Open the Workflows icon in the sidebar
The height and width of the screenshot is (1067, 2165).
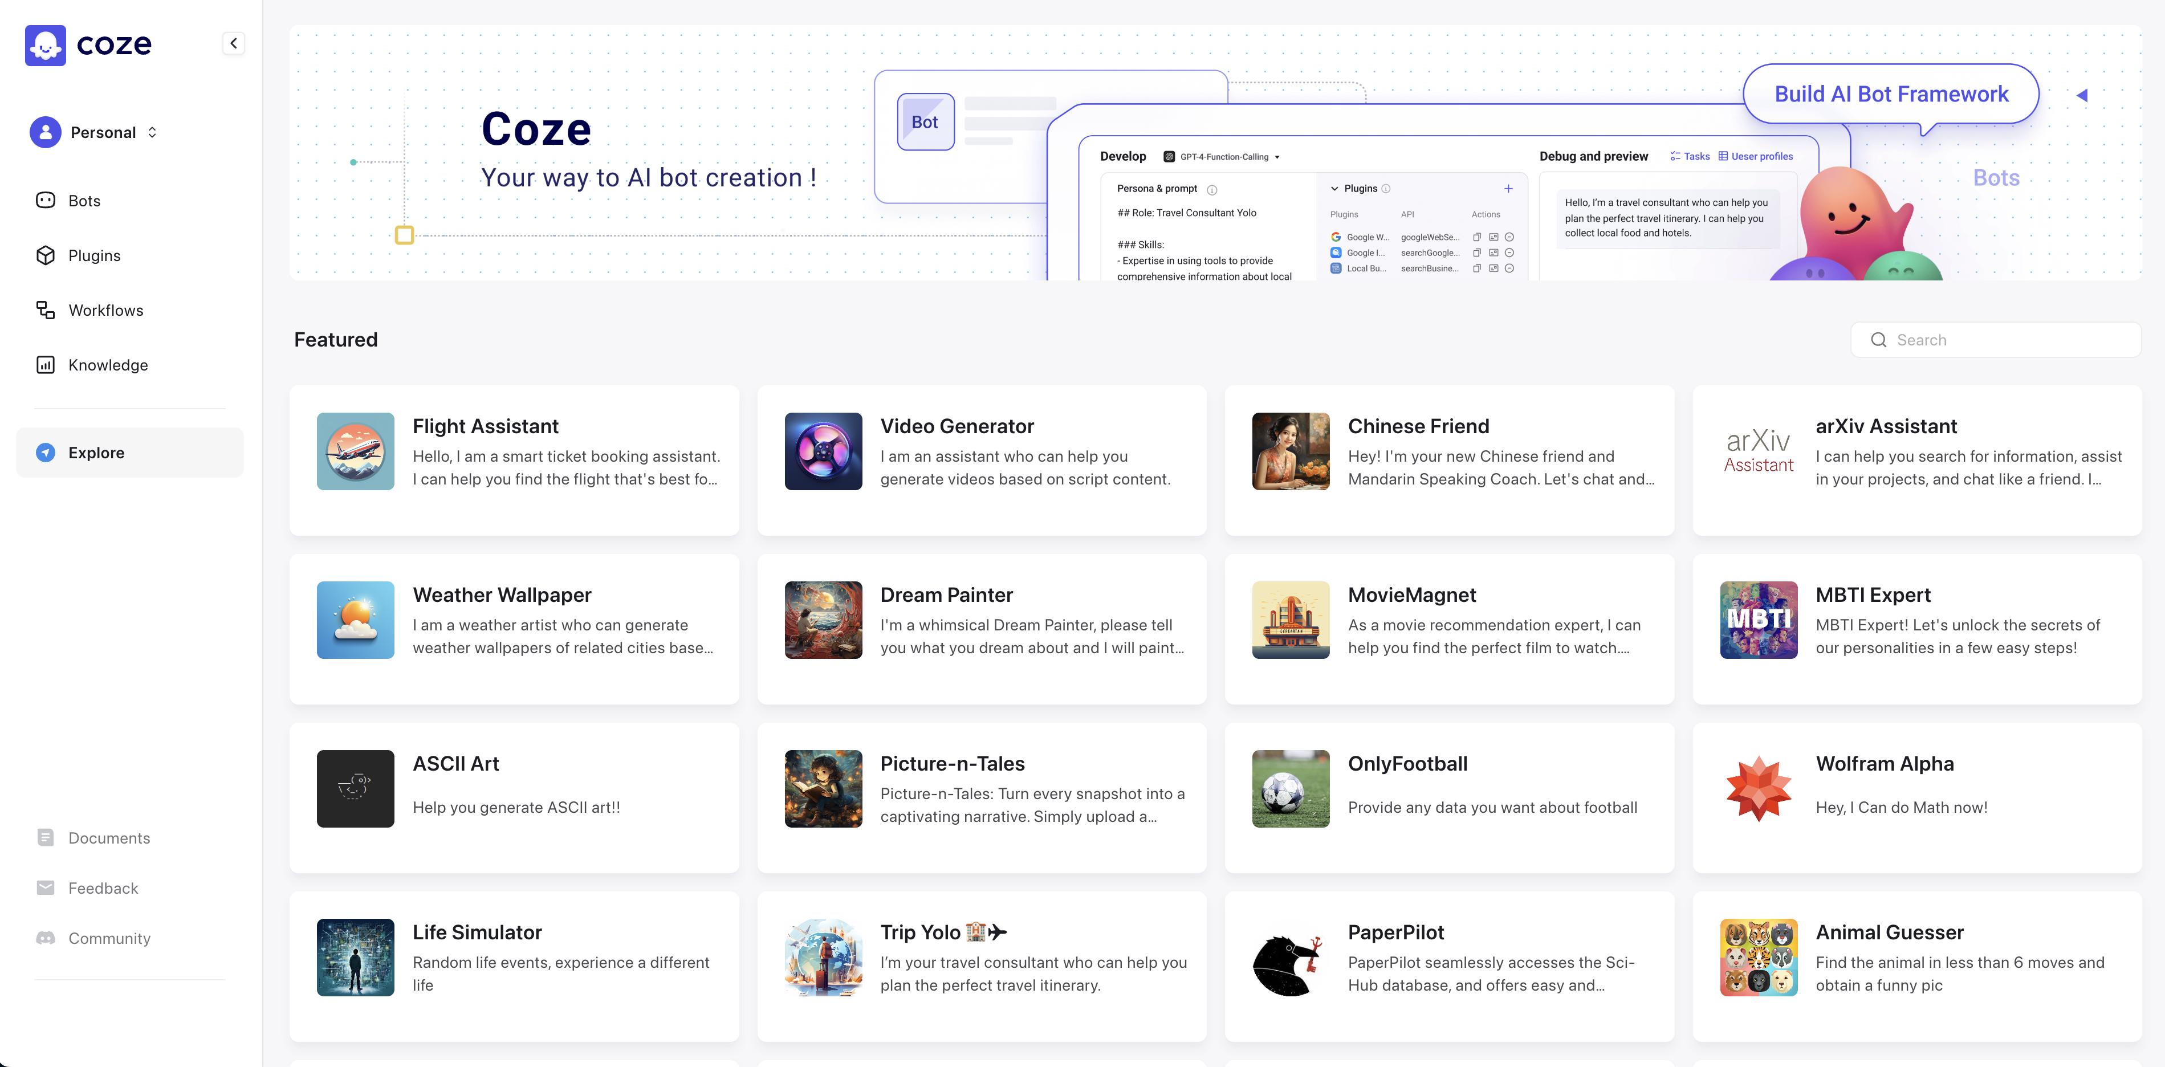tap(46, 310)
